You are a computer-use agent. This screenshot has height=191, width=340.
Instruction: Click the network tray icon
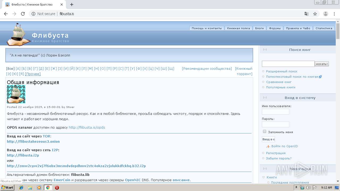pyautogui.click(x=302, y=188)
